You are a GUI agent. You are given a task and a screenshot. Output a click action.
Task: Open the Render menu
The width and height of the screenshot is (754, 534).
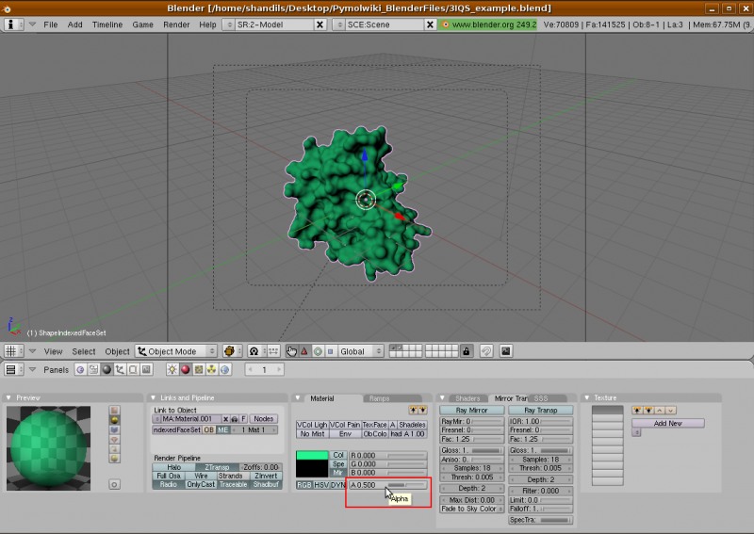point(176,24)
